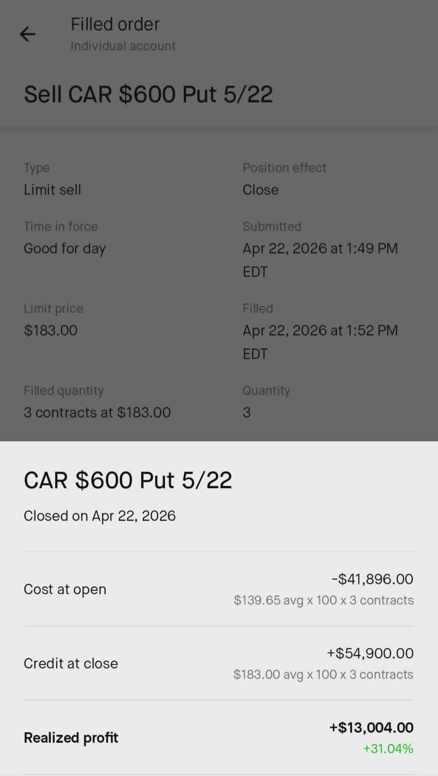
Task: Tap '3 contracts at $183.00' filled quantity
Action: [x=97, y=413]
